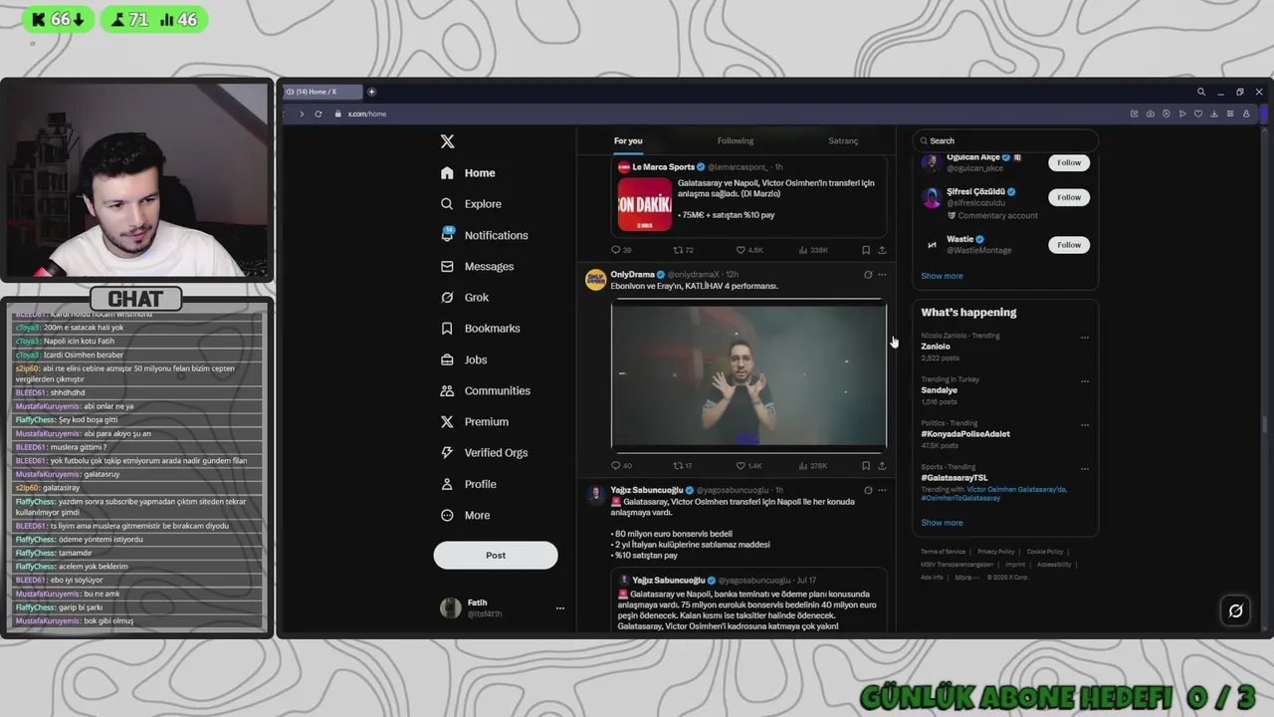Reload the page in the browser

click(x=318, y=114)
